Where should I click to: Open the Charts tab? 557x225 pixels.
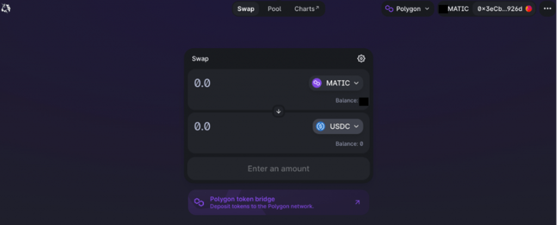coord(307,9)
